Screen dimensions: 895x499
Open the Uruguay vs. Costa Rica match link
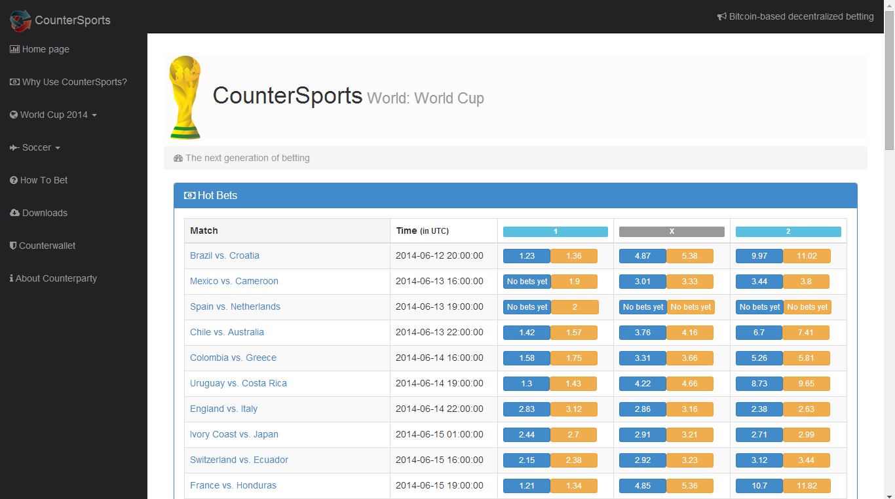point(238,383)
